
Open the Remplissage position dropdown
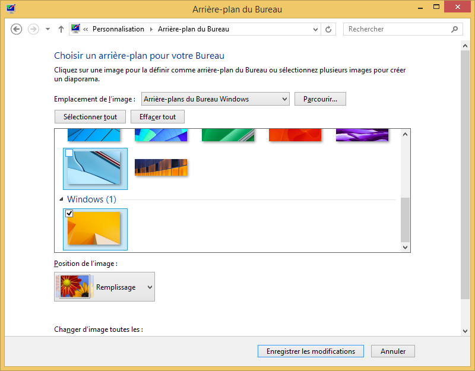tap(104, 287)
